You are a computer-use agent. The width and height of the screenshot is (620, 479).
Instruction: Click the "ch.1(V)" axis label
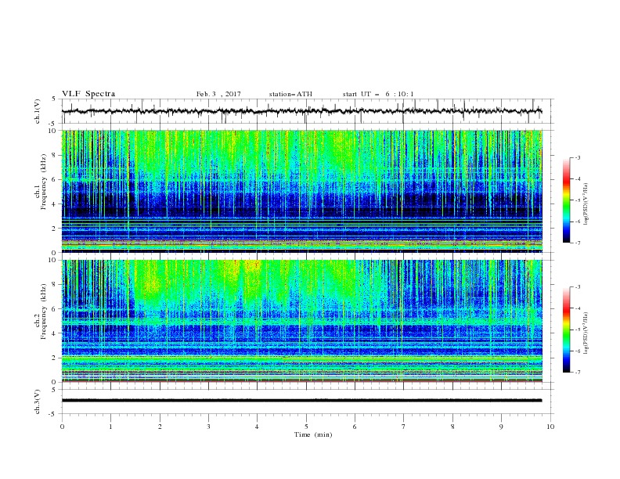pyautogui.click(x=38, y=111)
